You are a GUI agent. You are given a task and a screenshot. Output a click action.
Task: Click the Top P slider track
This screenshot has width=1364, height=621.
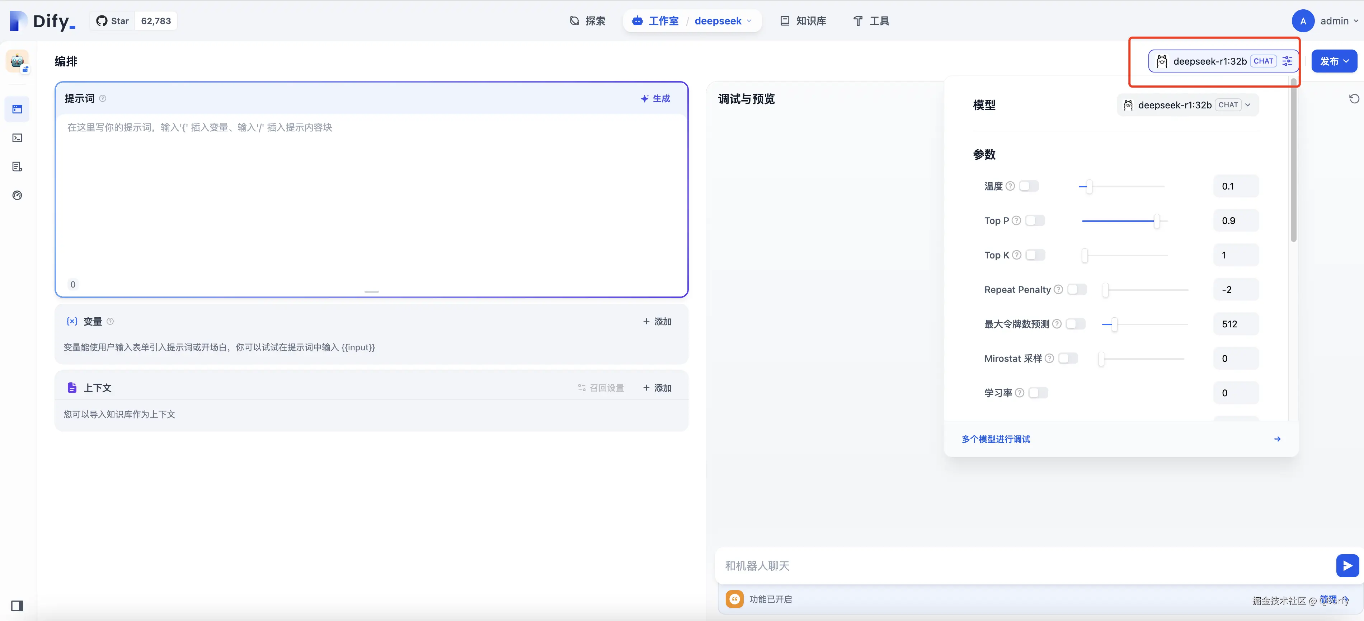pos(1117,221)
